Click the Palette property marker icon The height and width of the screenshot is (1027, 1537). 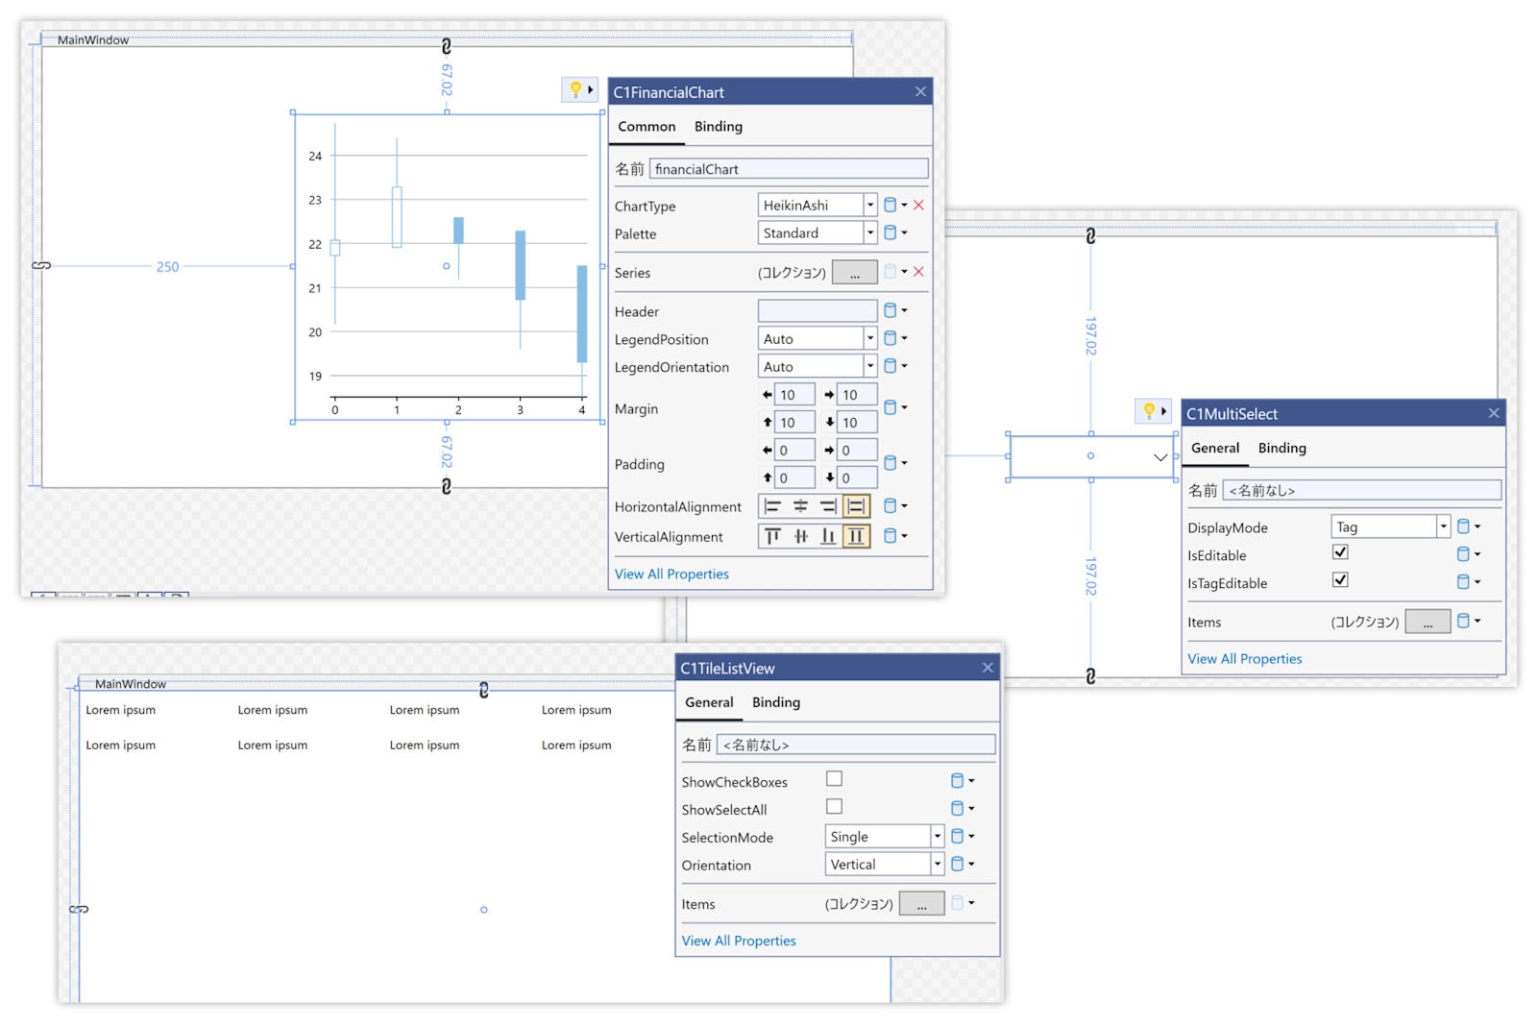(890, 232)
